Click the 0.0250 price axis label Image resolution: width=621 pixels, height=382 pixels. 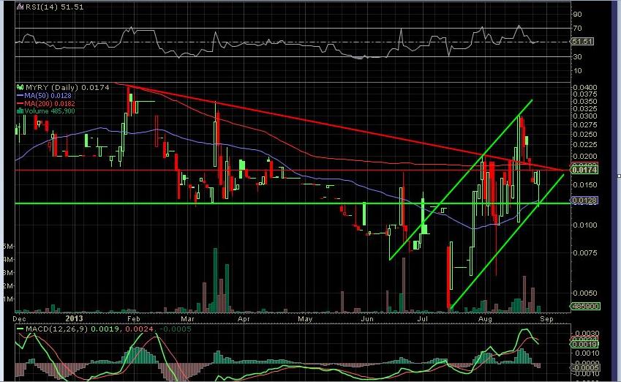[585, 135]
